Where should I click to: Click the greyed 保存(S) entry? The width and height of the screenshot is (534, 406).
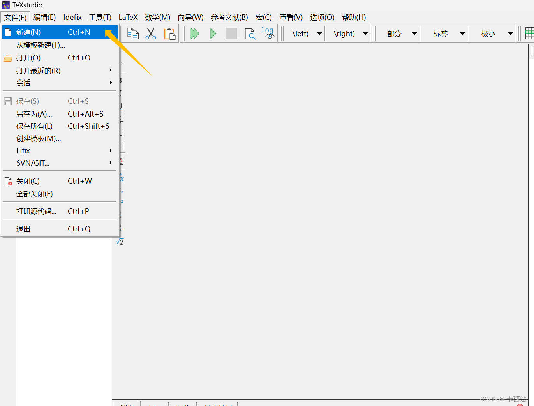pyautogui.click(x=60, y=101)
